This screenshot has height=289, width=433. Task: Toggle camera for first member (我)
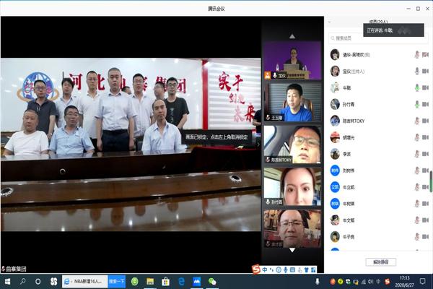(x=425, y=55)
